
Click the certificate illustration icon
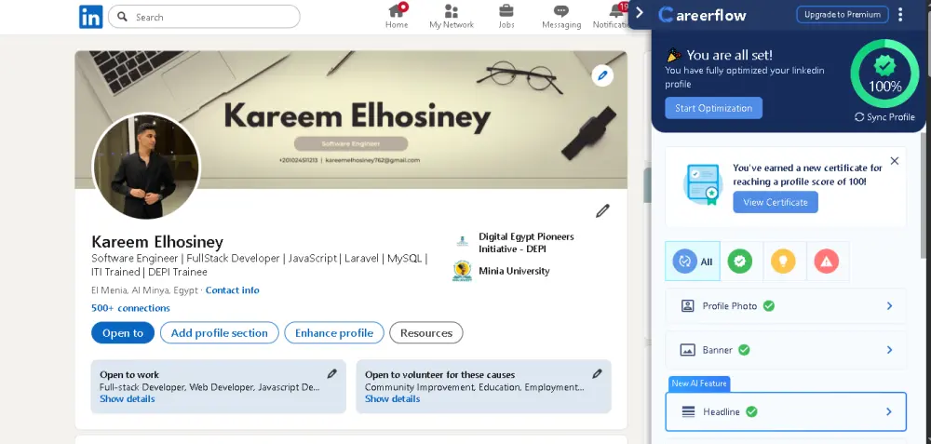click(x=702, y=184)
